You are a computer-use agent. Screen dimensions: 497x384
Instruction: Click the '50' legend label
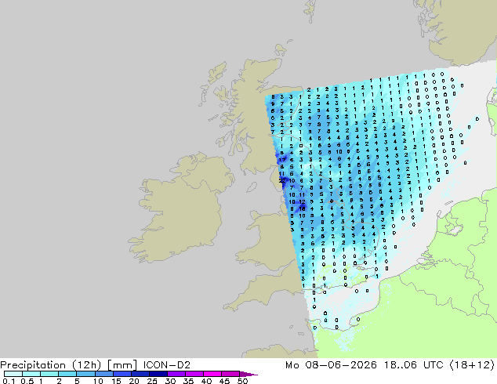click(x=242, y=381)
